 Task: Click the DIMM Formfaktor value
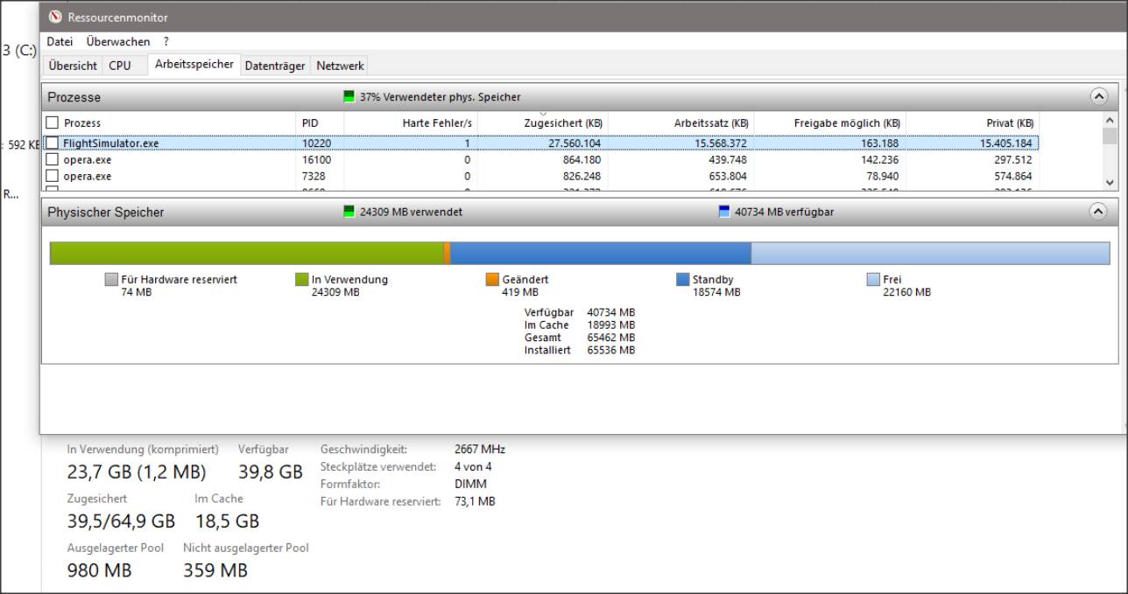470,484
